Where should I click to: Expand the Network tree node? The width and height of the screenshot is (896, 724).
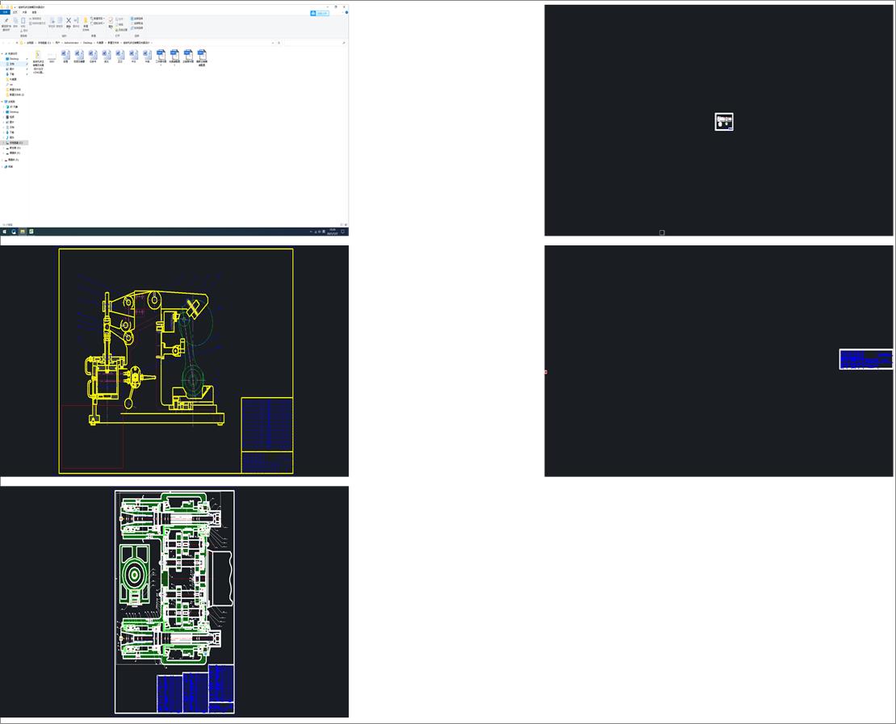(x=3, y=167)
